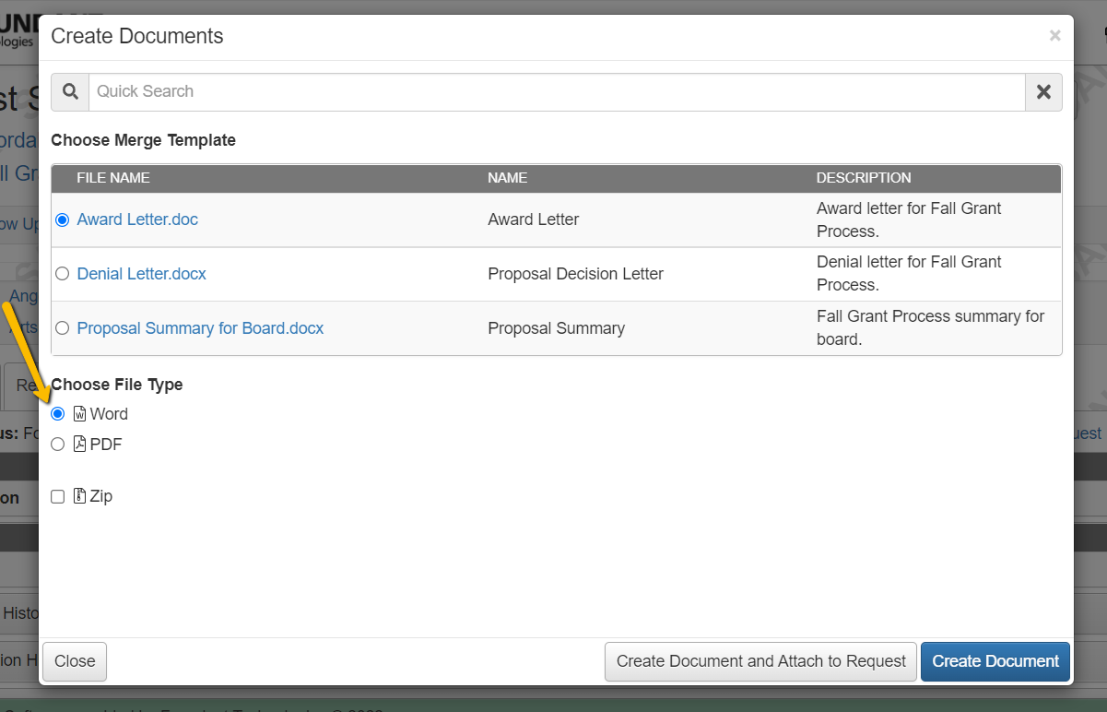Switch file type to PDF
This screenshot has height=712, width=1107.
coord(57,444)
